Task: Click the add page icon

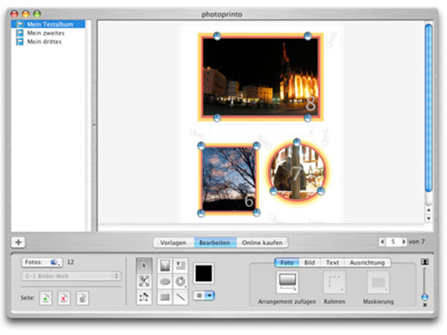Action: point(46,298)
